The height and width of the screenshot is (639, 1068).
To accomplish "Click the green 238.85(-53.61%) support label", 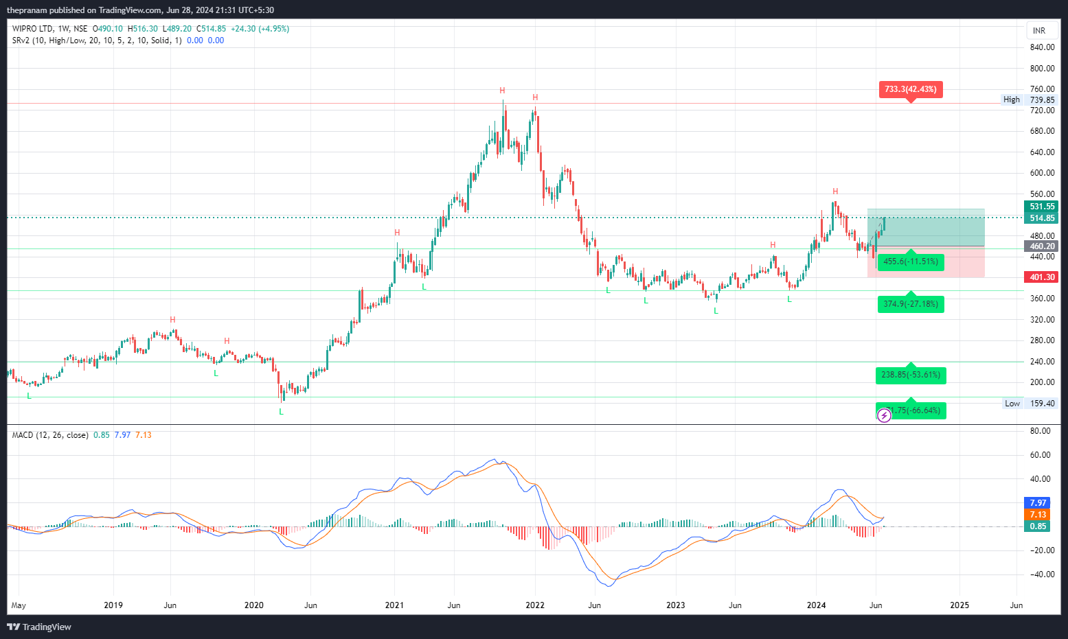I will [911, 375].
